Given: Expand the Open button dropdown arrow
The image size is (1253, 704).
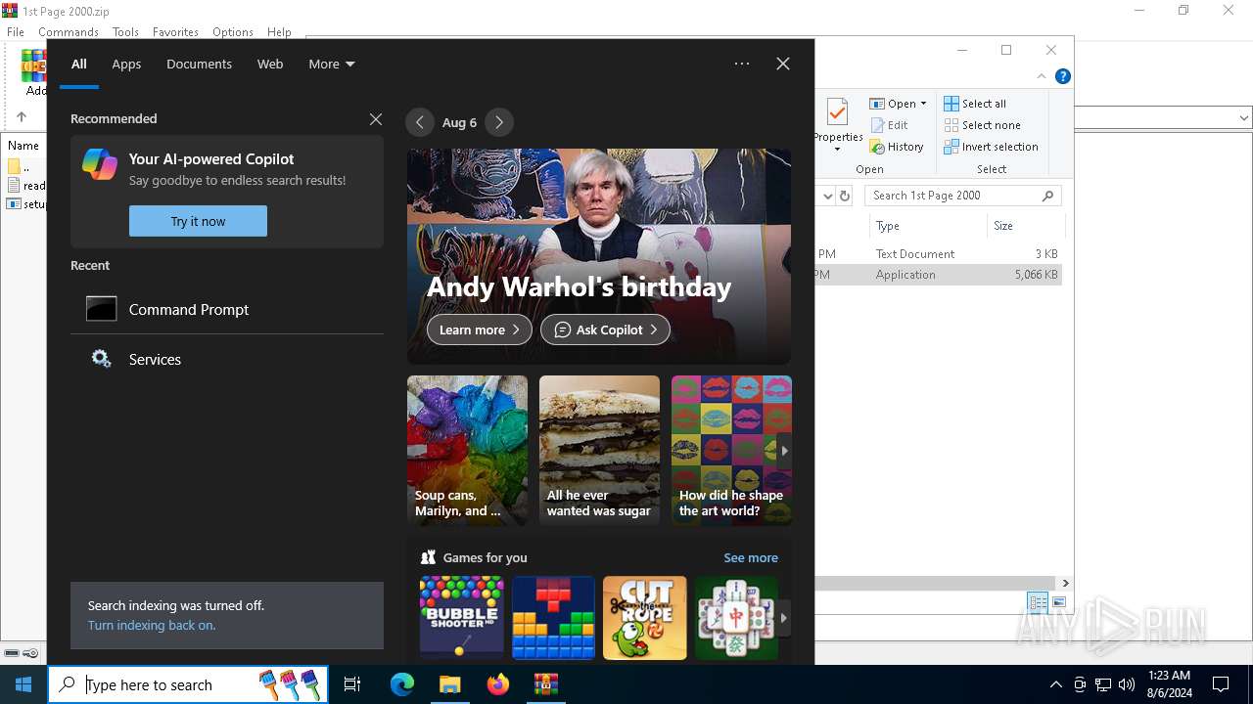Looking at the screenshot, I should click(x=923, y=104).
